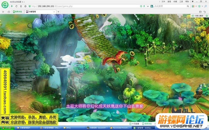Switch to the 跨屏浏览 tab
Screen dimensions: 209x130
point(18,12)
